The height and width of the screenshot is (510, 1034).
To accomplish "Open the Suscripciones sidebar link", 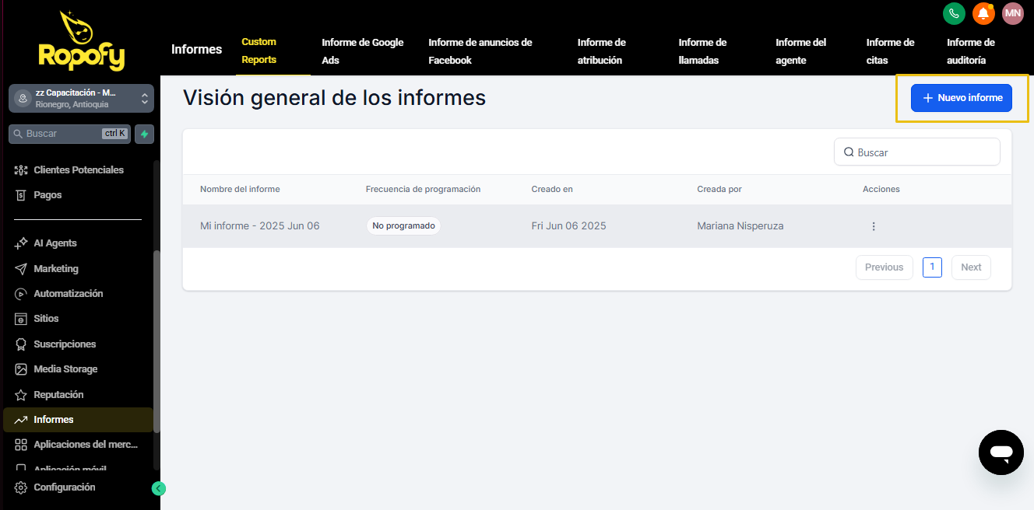I will [65, 344].
